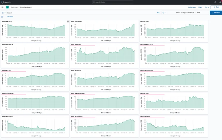This screenshot has height=140, width=222.
Task: Click the green space avatar badge
Action: pos(7,7)
